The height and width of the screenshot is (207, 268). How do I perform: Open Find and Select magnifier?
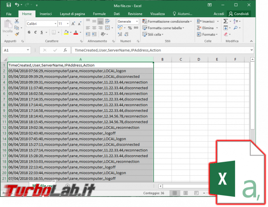pyautogui.click(x=235, y=28)
